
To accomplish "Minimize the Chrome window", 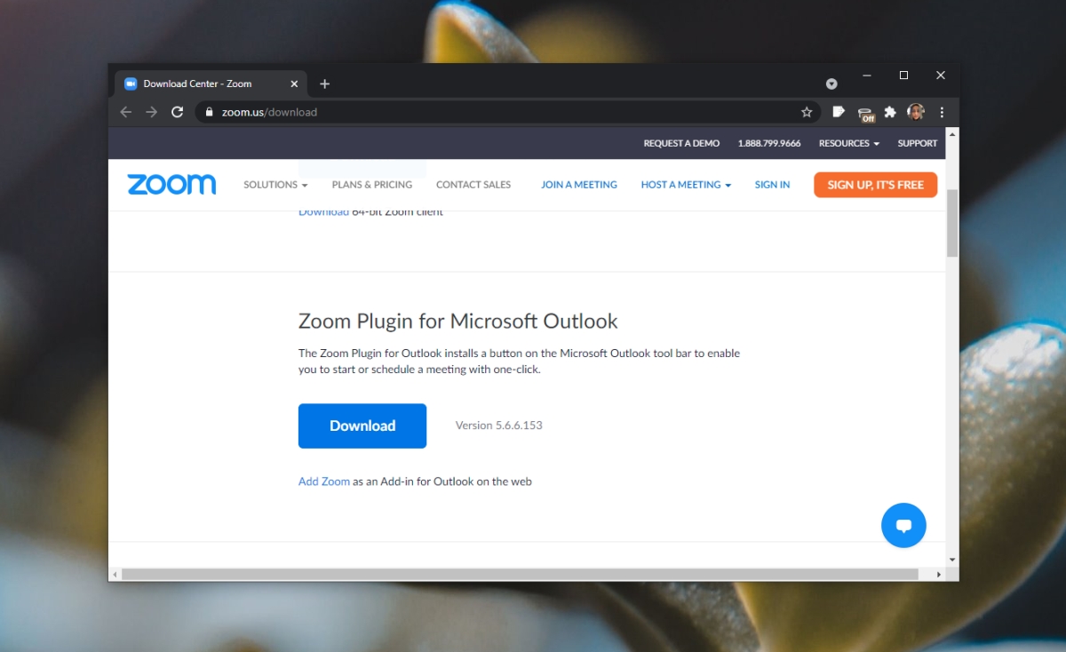I will pos(867,76).
